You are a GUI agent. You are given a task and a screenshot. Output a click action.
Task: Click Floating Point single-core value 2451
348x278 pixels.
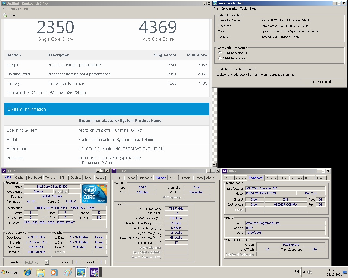click(172, 74)
